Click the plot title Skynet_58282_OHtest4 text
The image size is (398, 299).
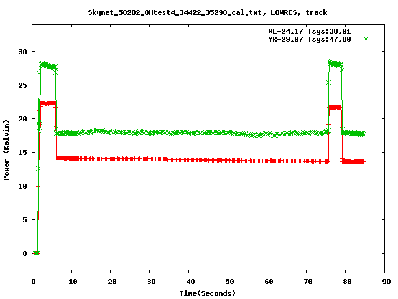point(208,12)
